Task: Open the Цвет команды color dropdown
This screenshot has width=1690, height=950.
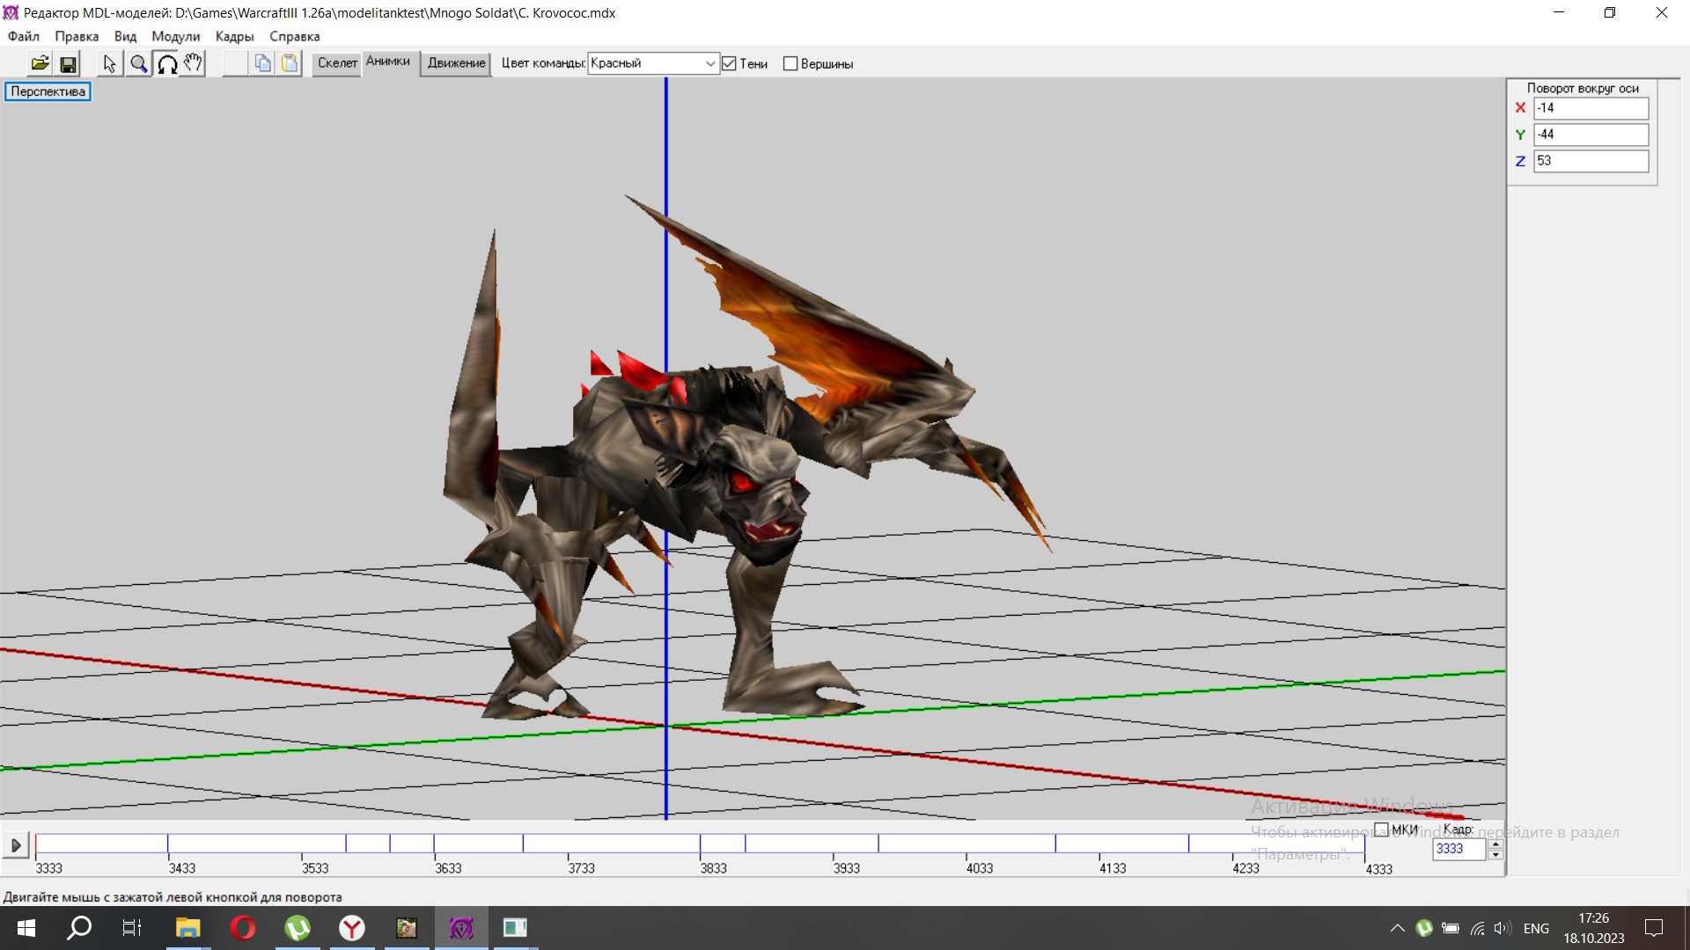Action: click(709, 63)
